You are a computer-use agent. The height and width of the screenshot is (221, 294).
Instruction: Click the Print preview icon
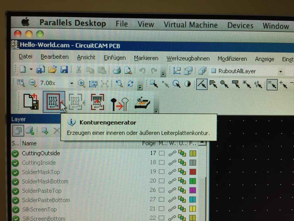[128, 71]
